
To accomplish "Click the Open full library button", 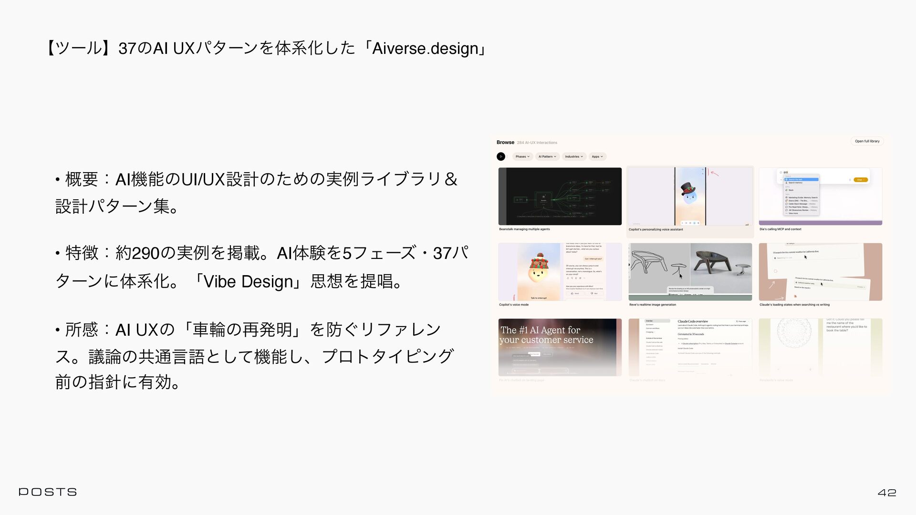I will pos(867,141).
